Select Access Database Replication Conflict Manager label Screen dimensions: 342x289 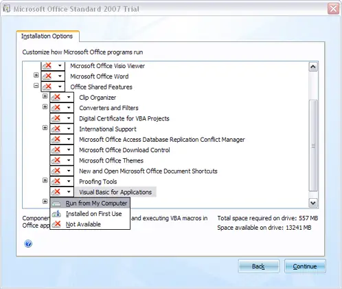point(162,140)
